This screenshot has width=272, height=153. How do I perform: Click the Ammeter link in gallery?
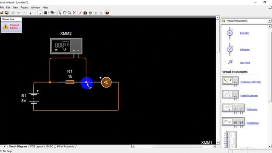(244, 33)
